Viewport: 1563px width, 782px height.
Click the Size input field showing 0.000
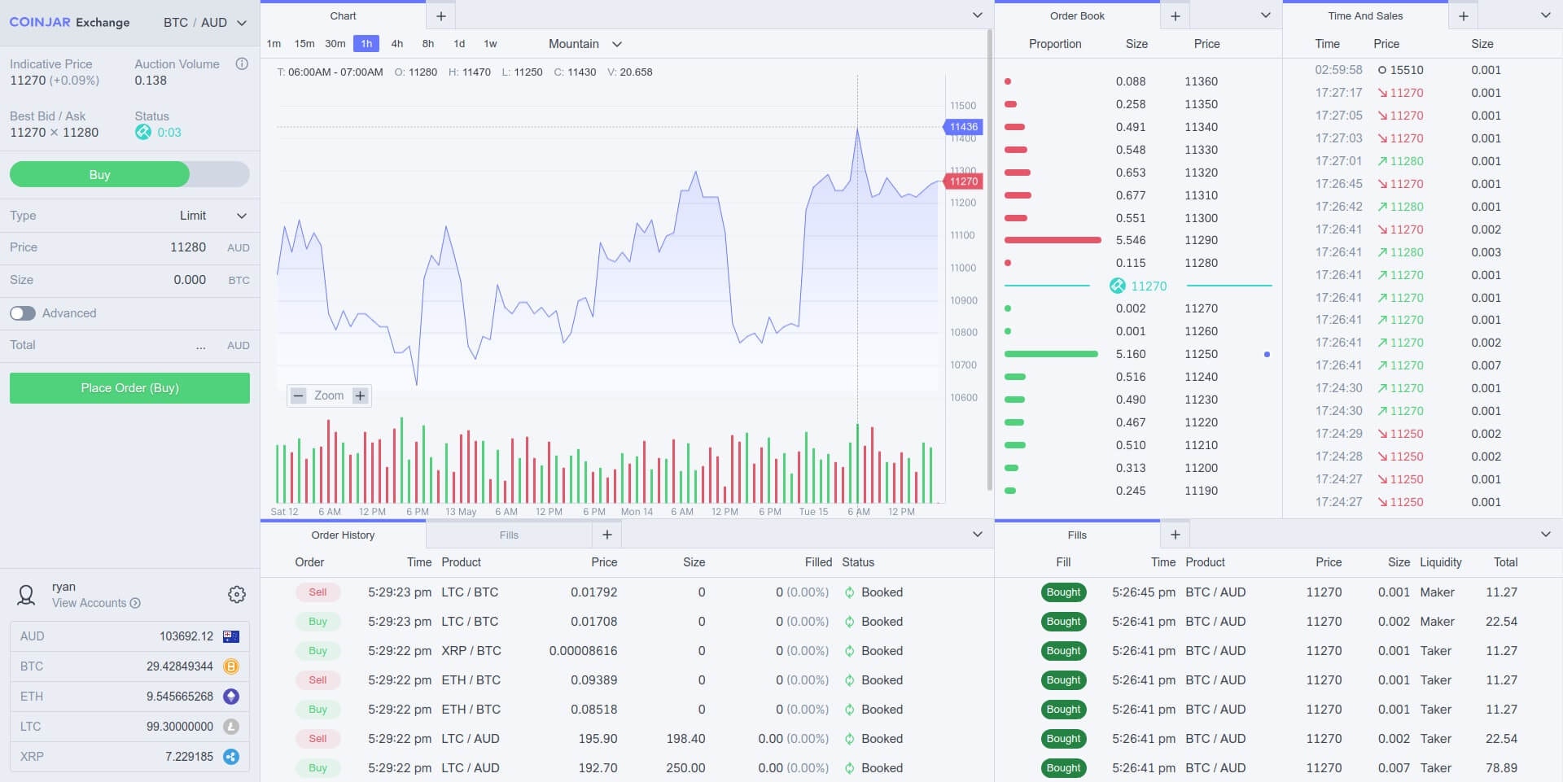[x=129, y=280]
